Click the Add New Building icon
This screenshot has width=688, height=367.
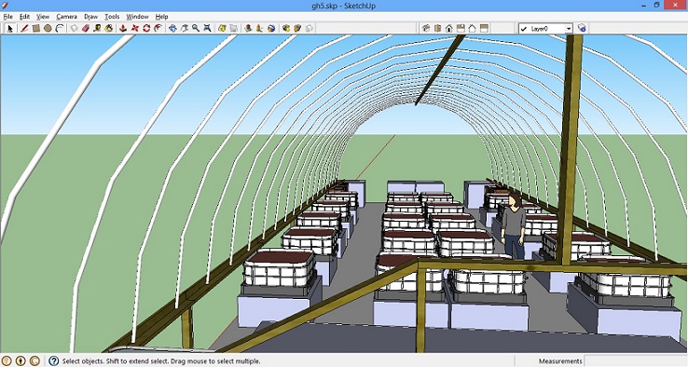tap(248, 28)
